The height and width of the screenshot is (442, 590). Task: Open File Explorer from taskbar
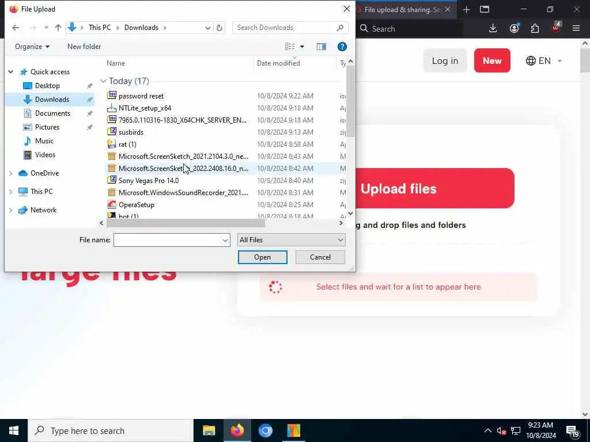pyautogui.click(x=209, y=430)
